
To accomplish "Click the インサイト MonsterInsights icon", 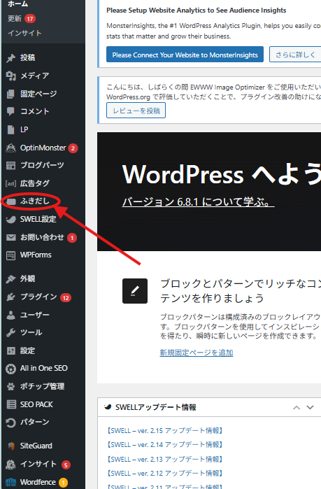I will coord(11,465).
